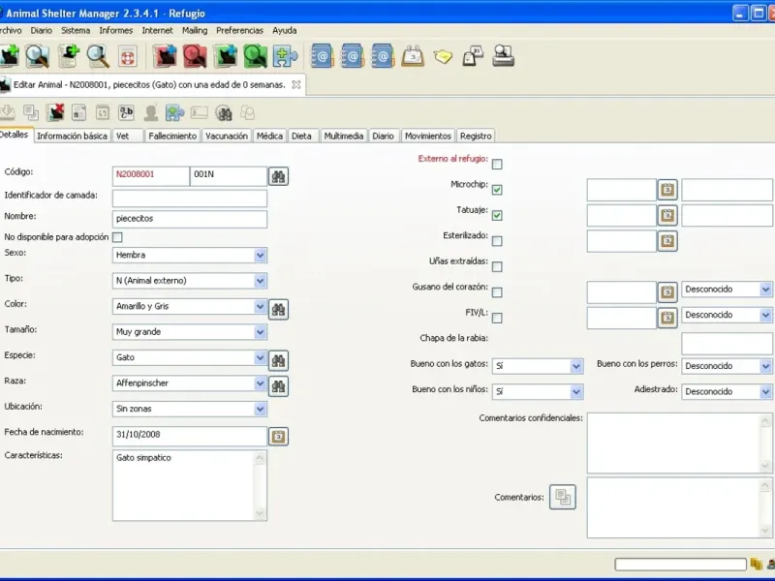Expand the Tamaño dropdown list

260,332
